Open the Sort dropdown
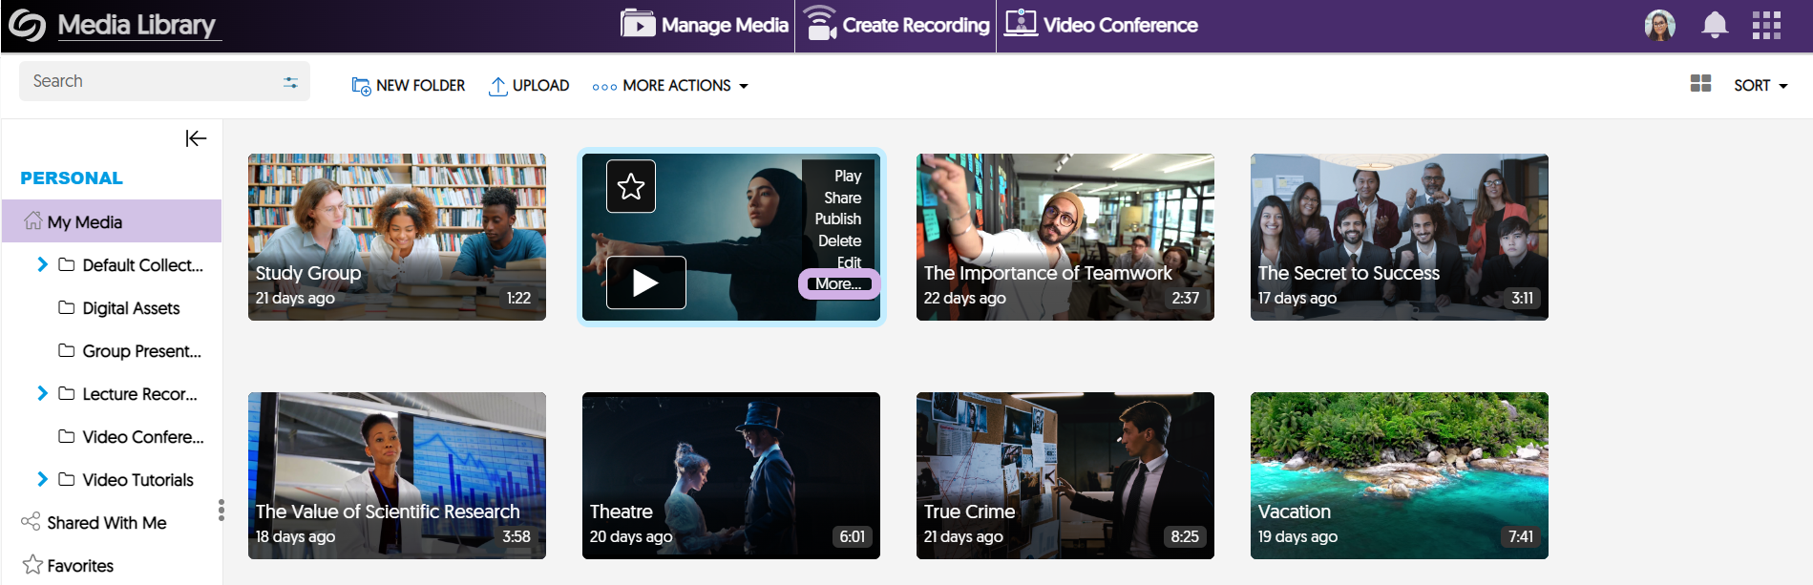 coord(1760,86)
